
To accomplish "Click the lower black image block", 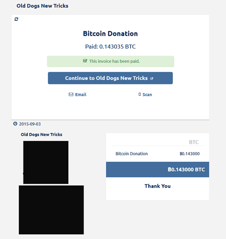I will pyautogui.click(x=51, y=210).
